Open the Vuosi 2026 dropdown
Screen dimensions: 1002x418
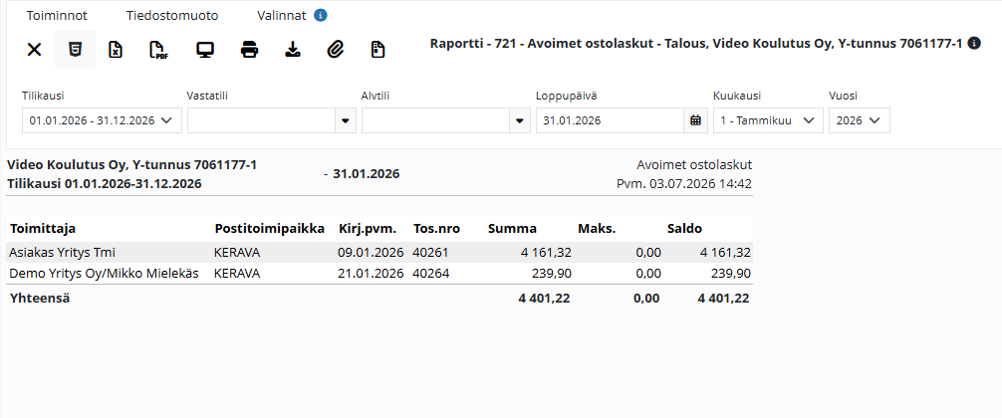tap(860, 120)
